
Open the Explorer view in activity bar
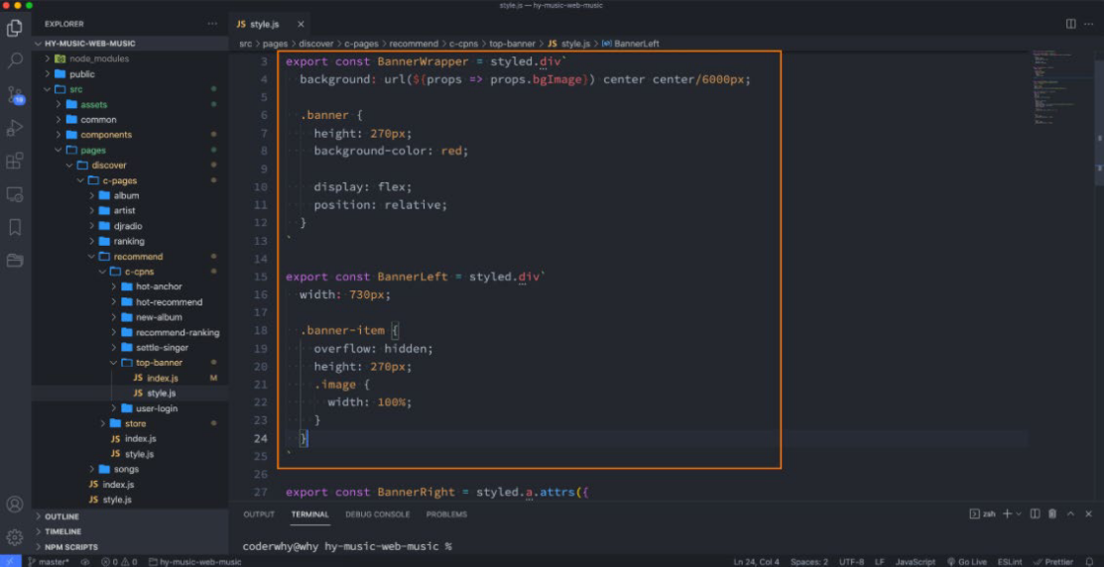[x=15, y=28]
